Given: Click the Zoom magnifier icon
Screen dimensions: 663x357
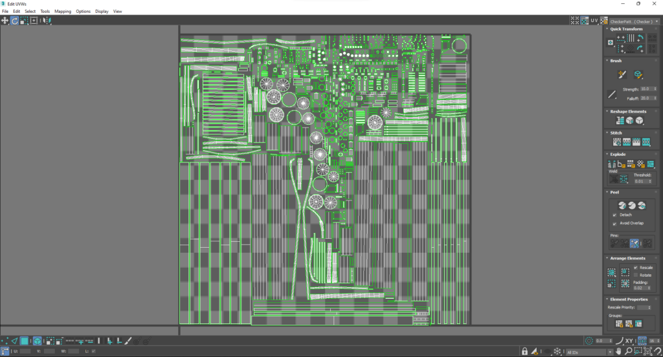Looking at the screenshot, I should coord(628,352).
